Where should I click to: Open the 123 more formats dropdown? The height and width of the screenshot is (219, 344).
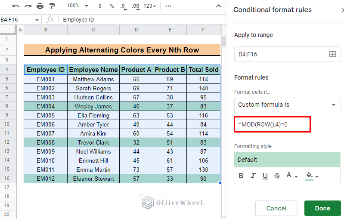tap(150, 6)
